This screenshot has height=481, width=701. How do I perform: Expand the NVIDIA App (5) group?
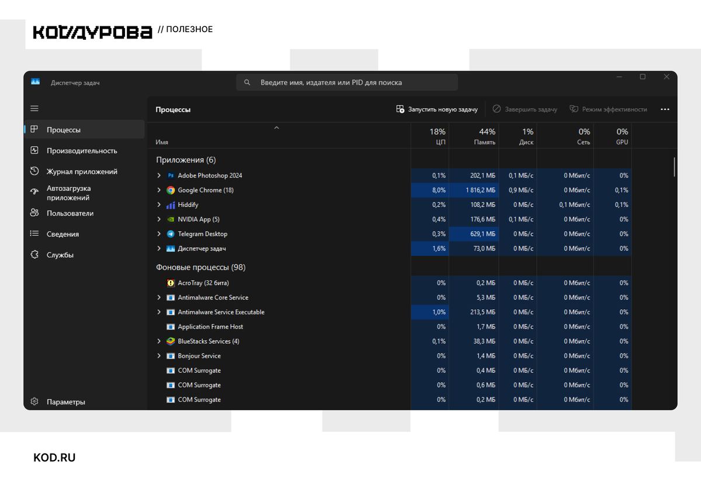[159, 219]
